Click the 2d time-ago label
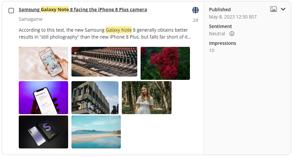The width and height of the screenshot is (293, 158). [x=195, y=20]
